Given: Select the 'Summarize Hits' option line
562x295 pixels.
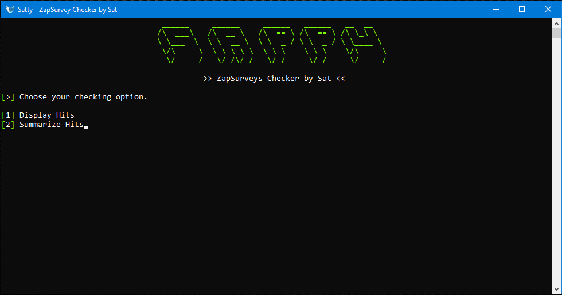Looking at the screenshot, I should 42,125.
